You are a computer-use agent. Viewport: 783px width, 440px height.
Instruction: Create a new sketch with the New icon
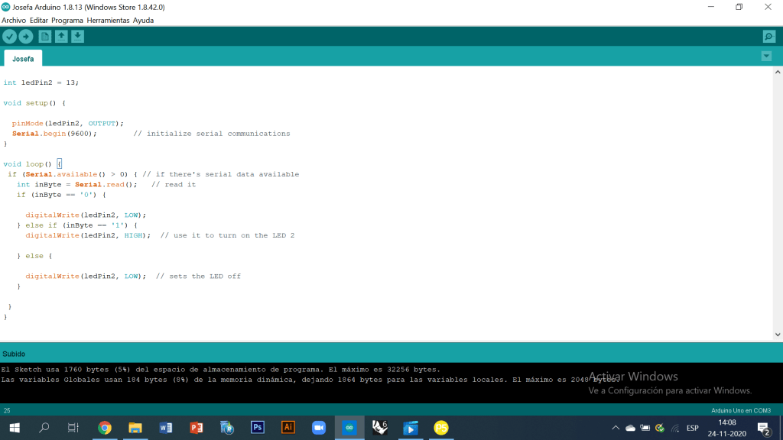click(44, 37)
